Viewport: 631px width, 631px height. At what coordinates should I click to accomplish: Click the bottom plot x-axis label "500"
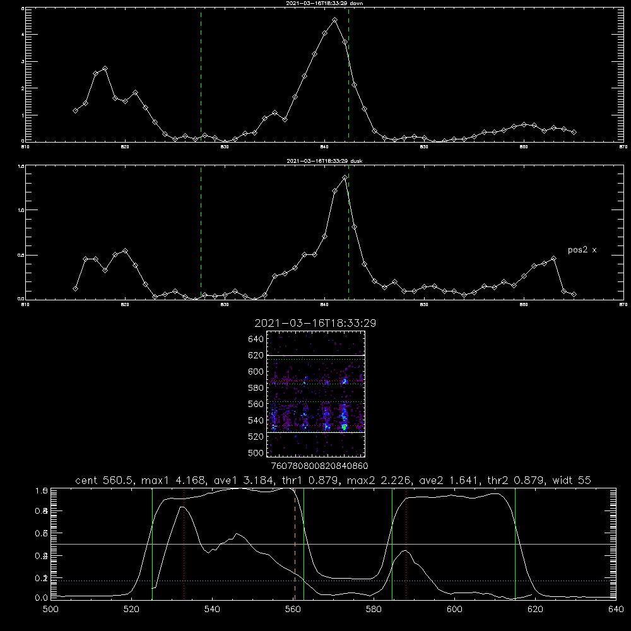pyautogui.click(x=50, y=609)
